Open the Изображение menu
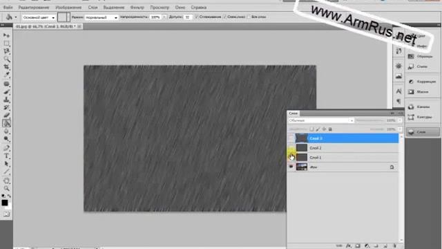The width and height of the screenshot is (442, 249). pyautogui.click(x=68, y=8)
